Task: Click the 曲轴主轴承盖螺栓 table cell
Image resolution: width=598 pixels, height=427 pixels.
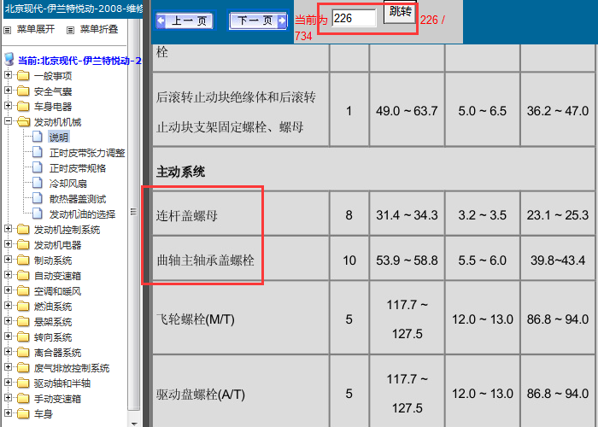Action: point(241,259)
